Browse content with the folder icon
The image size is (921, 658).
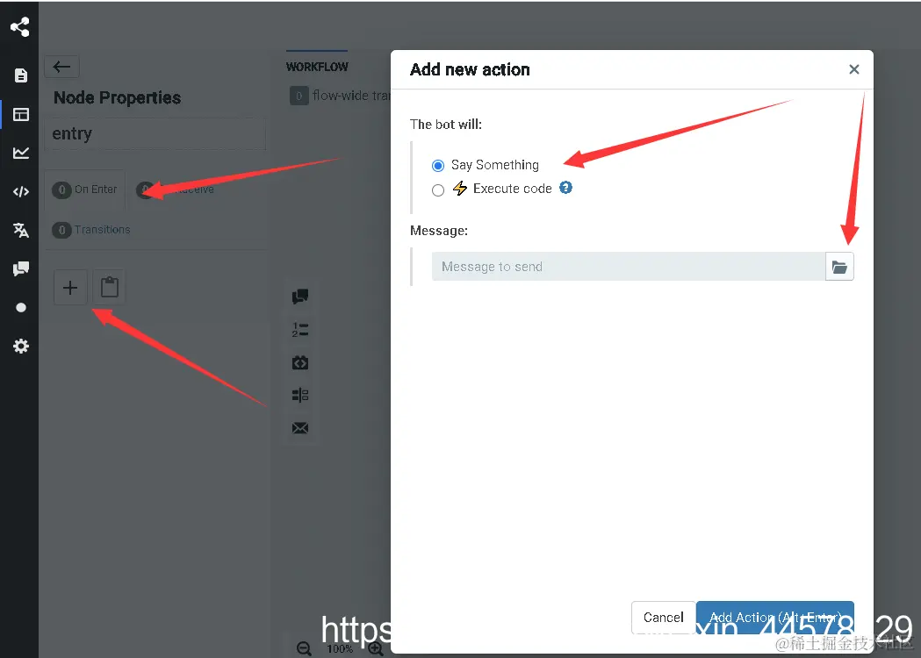839,267
